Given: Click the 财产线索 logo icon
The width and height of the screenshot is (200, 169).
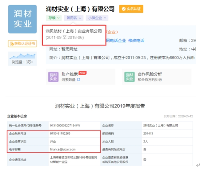Looking at the screenshot, I should [x=53, y=77].
